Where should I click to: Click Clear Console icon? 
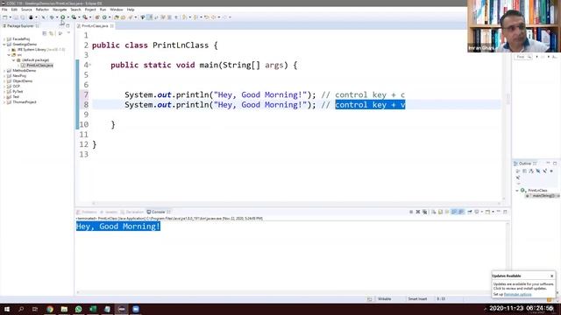coord(434,212)
